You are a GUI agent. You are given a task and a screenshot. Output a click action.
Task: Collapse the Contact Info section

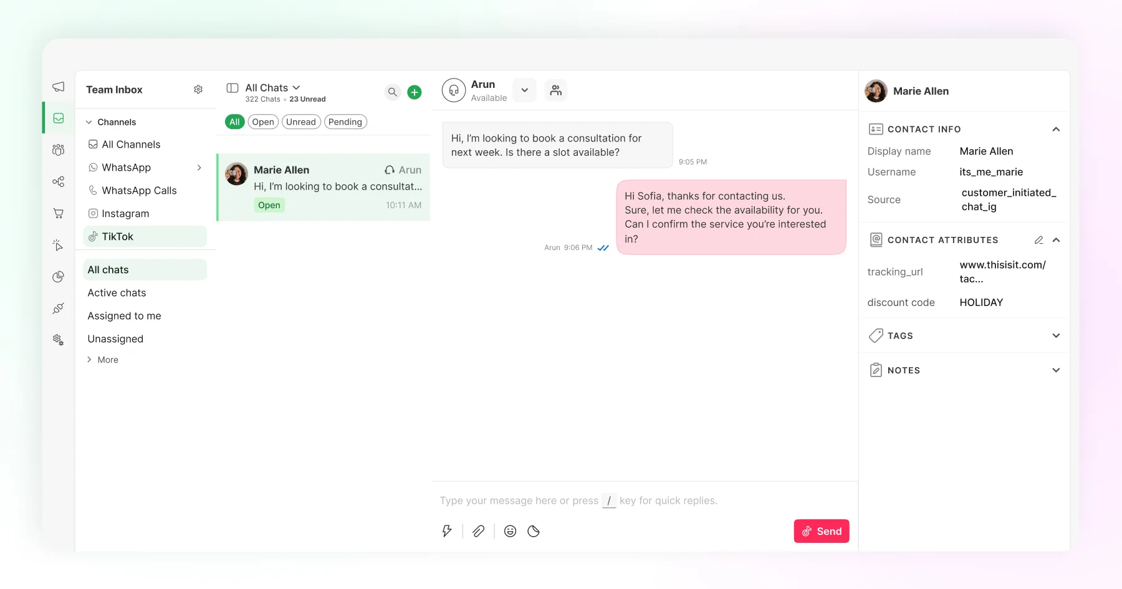[1056, 129]
